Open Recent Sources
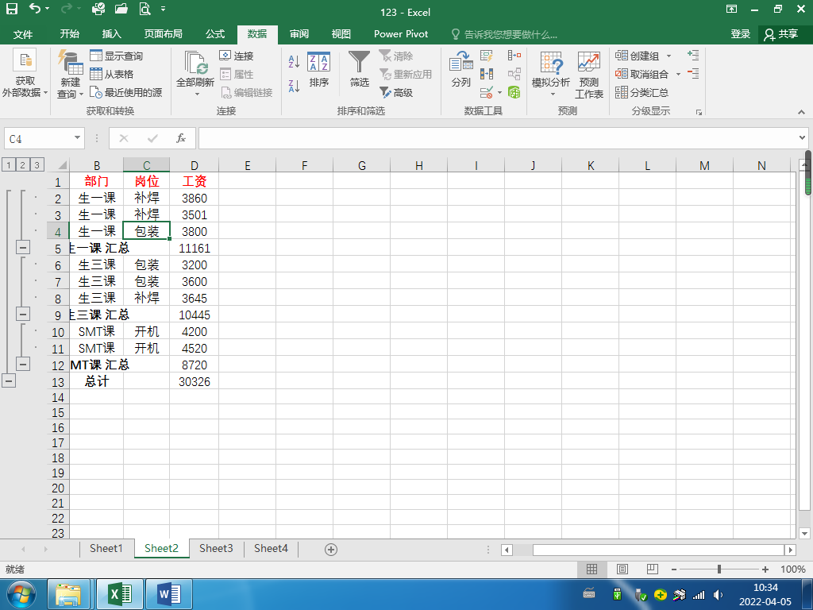813x610 pixels. pos(126,92)
